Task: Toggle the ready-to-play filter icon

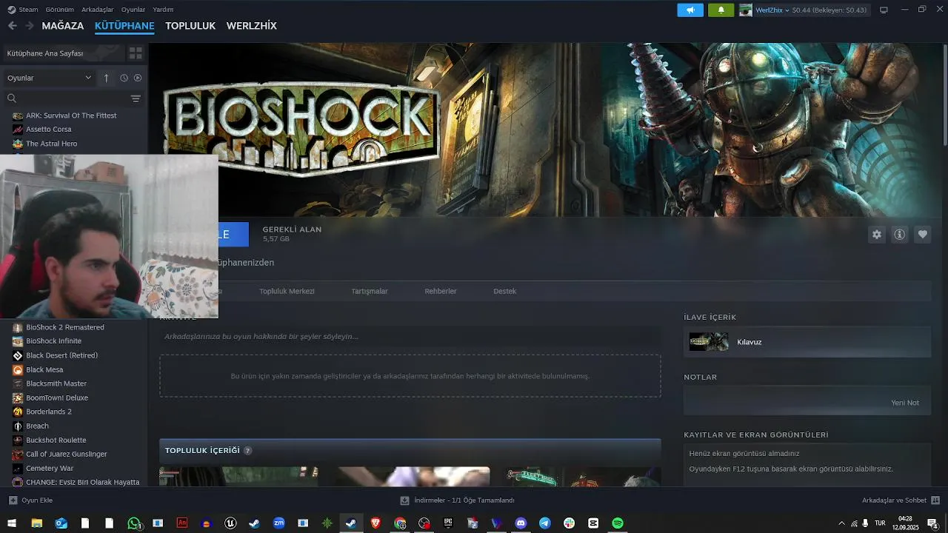Action: [x=137, y=78]
